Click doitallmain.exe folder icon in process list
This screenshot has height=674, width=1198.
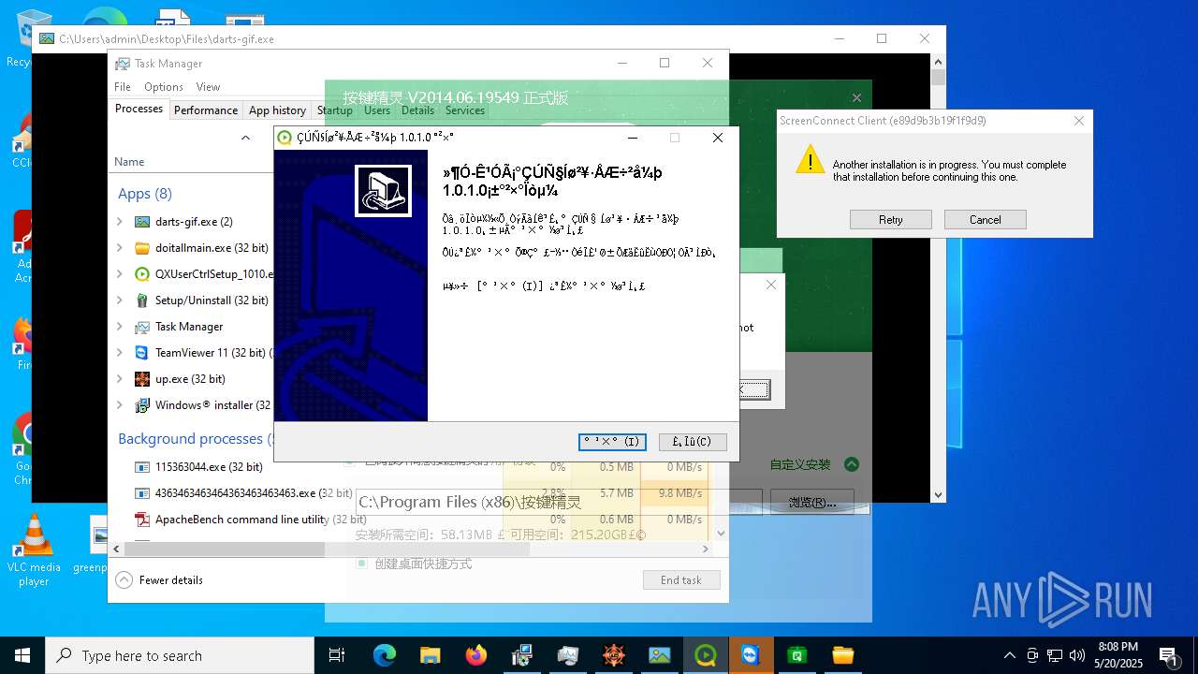[142, 248]
